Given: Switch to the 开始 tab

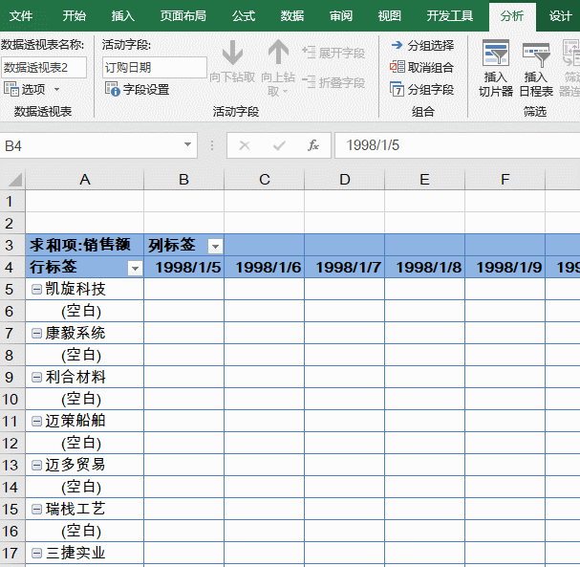Looking at the screenshot, I should [x=74, y=16].
